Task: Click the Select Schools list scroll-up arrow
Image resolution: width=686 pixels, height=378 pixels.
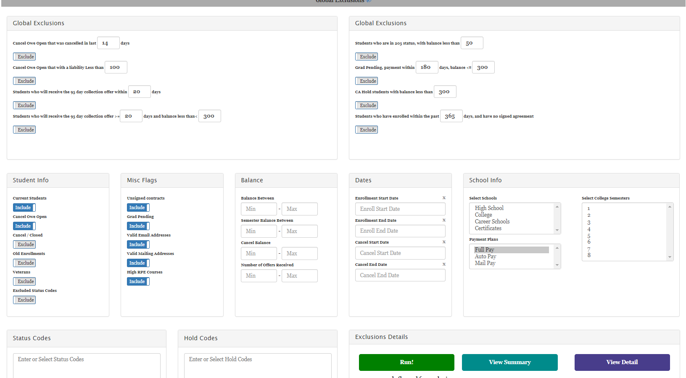Action: point(557,206)
